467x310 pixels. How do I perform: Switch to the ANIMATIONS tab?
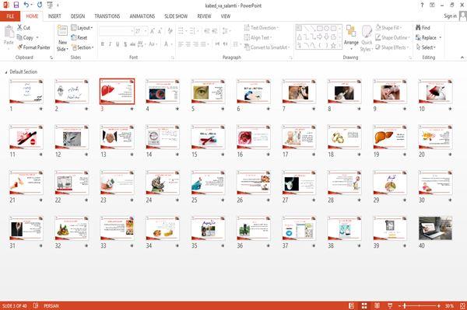(142, 16)
